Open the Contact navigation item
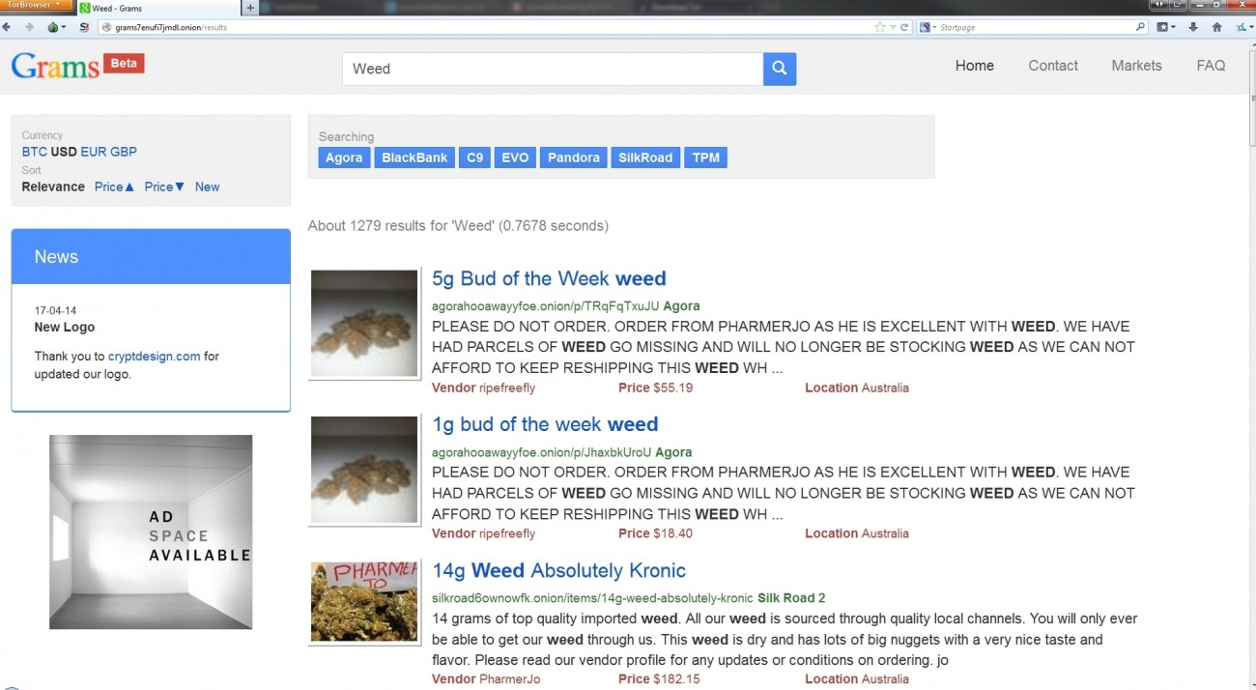This screenshot has height=690, width=1256. [1053, 66]
